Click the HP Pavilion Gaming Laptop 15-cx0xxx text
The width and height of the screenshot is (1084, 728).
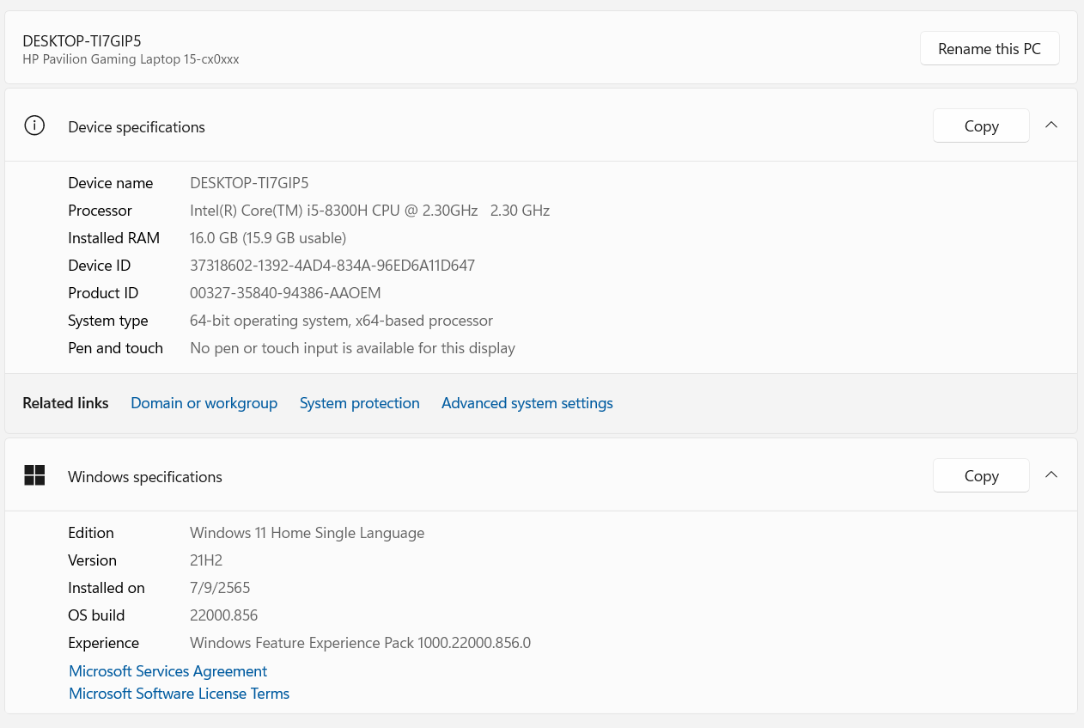click(x=131, y=59)
